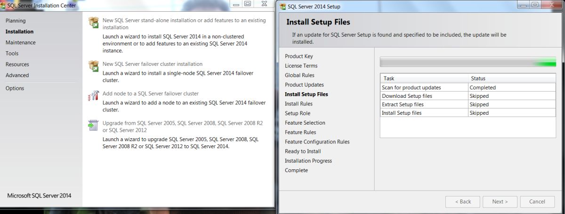Maximize the SQL Server 2014 Setup window
The image size is (565, 214).
(x=536, y=6)
